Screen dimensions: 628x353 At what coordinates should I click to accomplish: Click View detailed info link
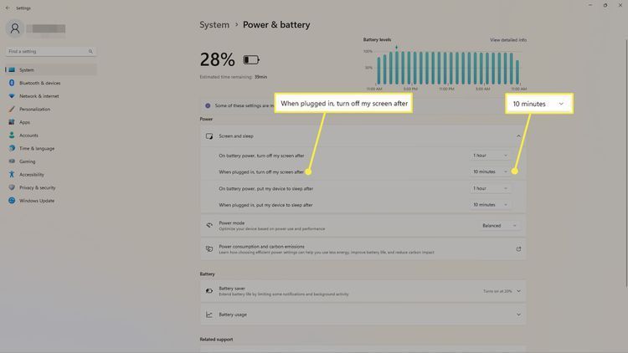(507, 40)
